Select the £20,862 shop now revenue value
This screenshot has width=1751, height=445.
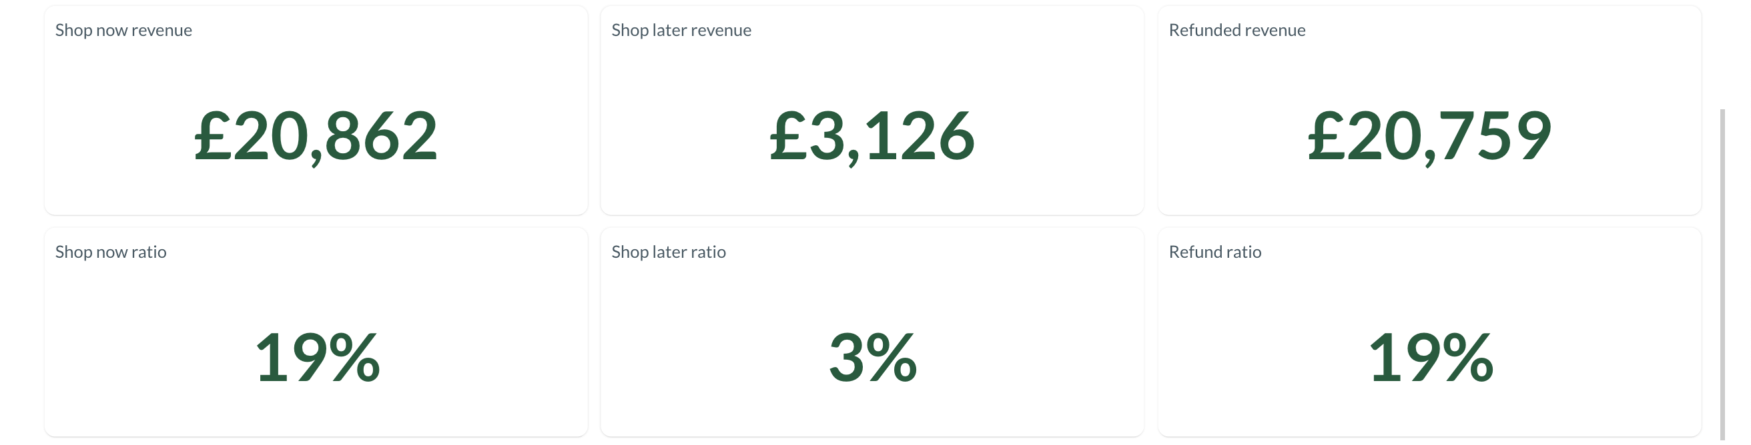coord(316,137)
